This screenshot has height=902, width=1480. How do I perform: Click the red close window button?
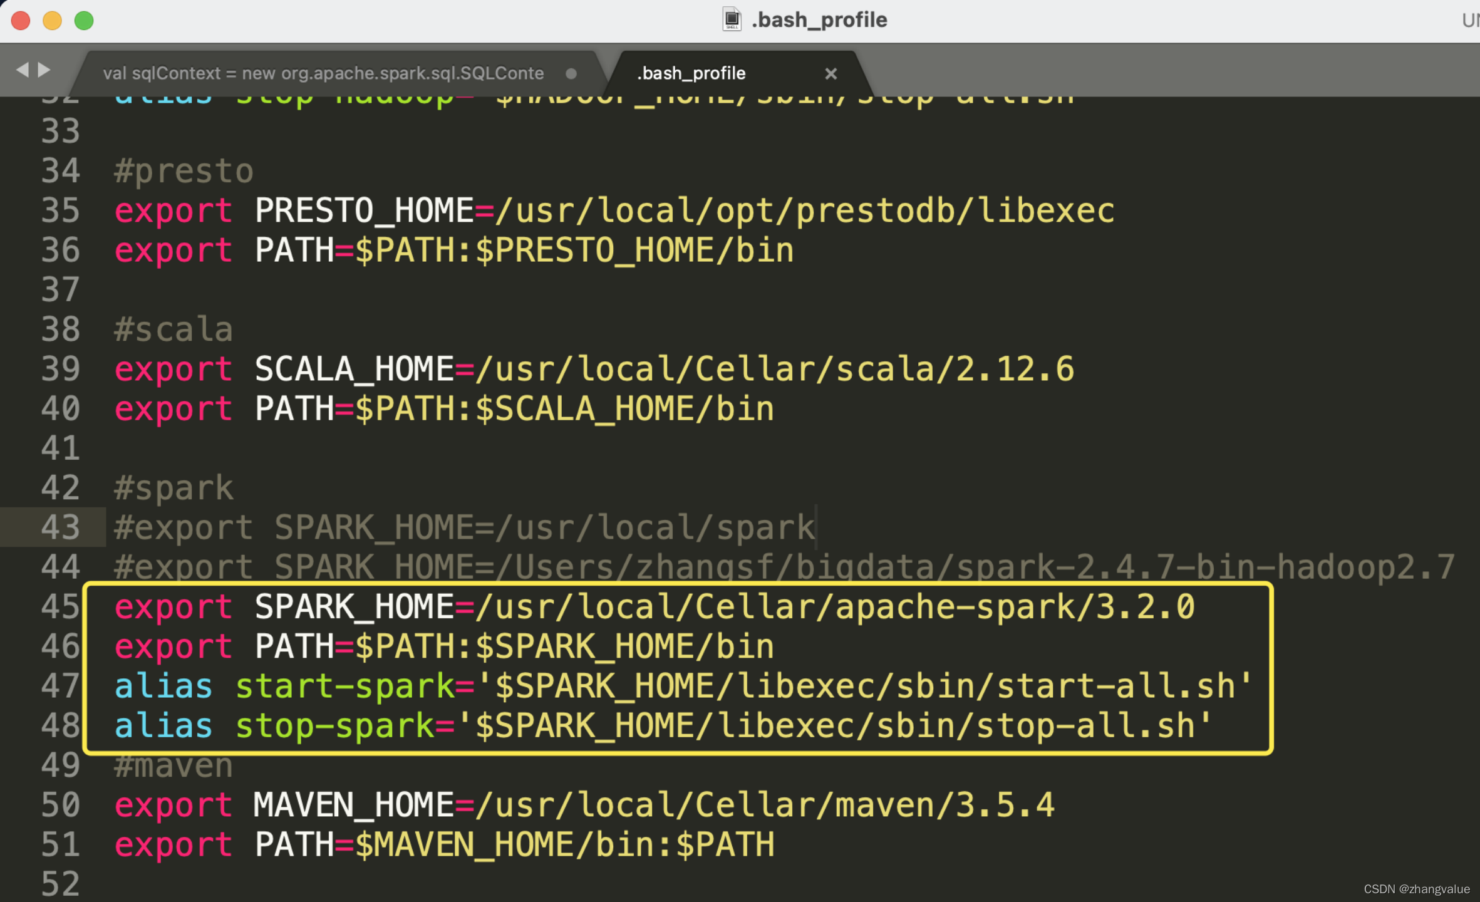pyautogui.click(x=21, y=21)
